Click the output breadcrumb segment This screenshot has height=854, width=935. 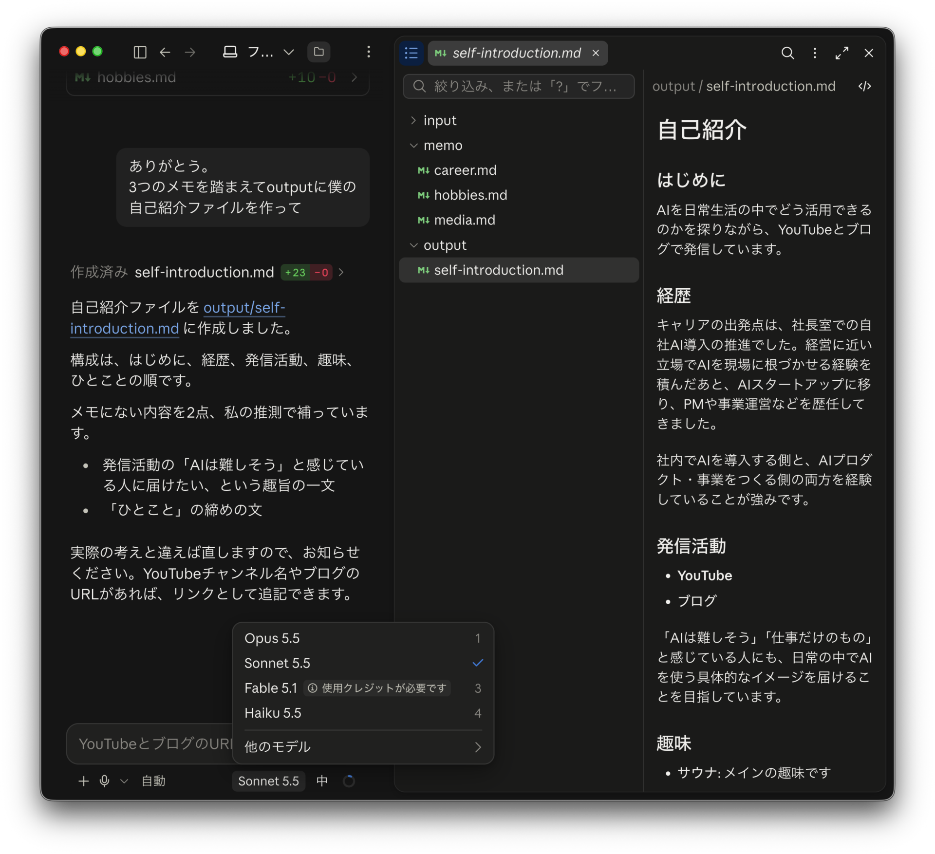tap(673, 86)
